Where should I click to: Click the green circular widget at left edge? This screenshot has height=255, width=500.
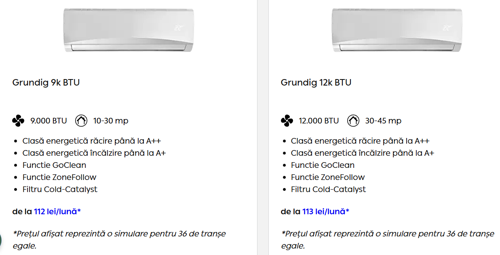coord(1,239)
